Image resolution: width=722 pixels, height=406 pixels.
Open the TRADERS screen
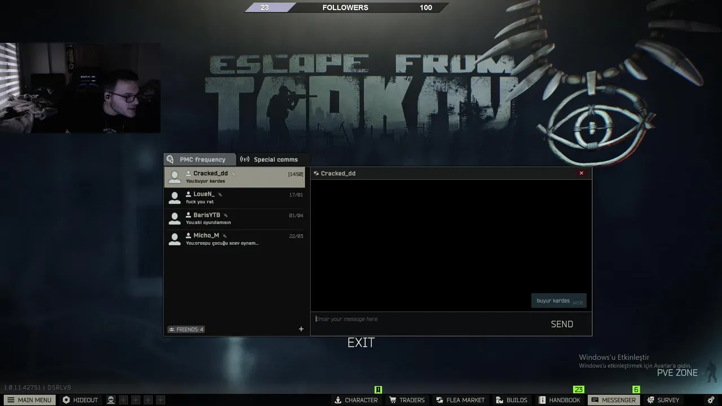click(407, 400)
